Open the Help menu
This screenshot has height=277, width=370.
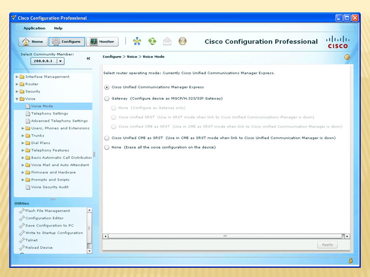tap(58, 28)
